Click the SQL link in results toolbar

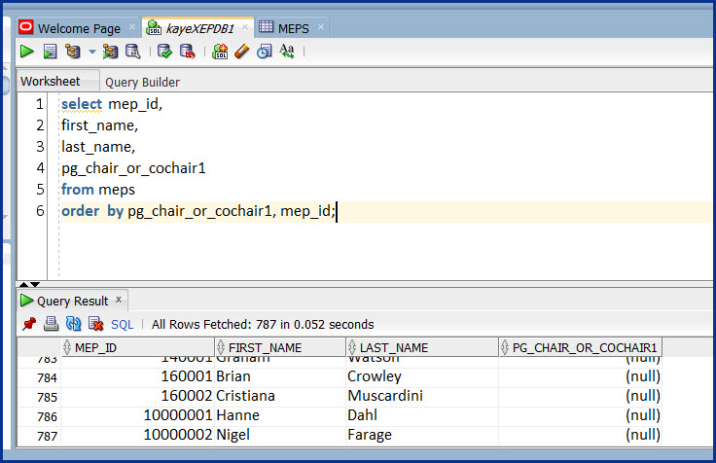122,325
